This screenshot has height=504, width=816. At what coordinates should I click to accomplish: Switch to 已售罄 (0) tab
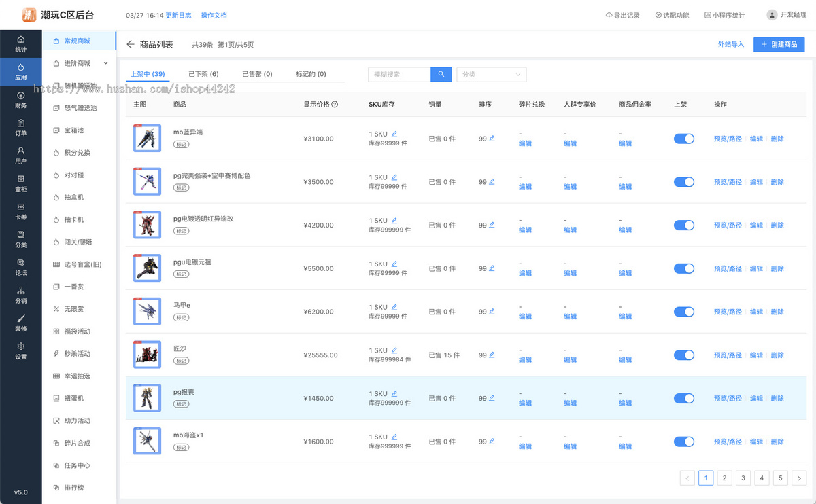(x=257, y=74)
